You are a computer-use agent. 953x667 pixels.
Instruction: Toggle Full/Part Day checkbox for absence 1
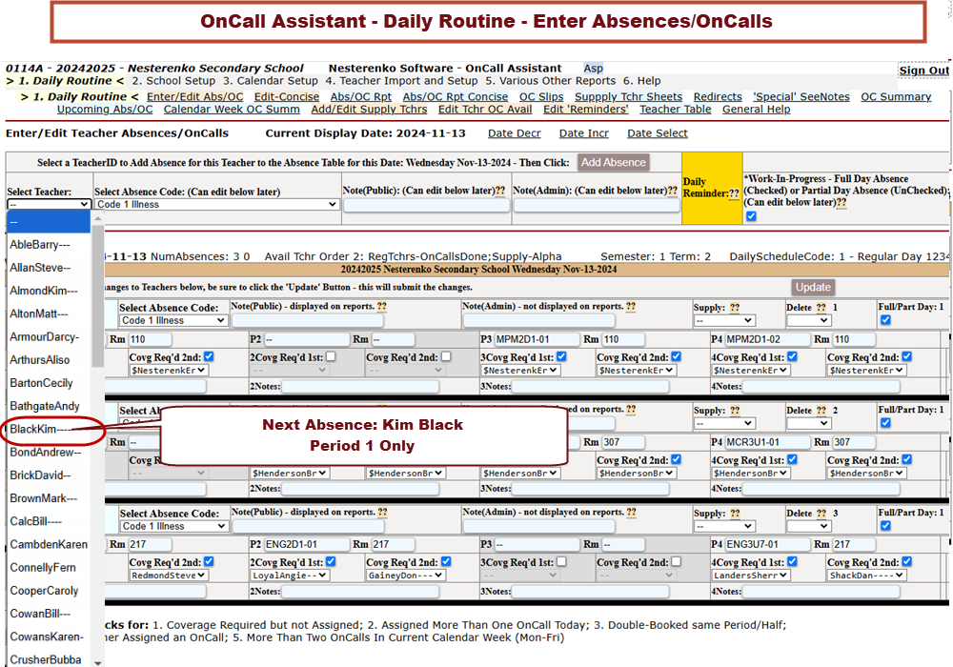coord(885,320)
